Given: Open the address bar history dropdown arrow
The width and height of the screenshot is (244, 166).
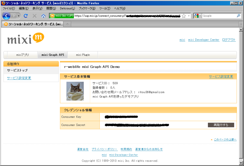Looking at the screenshot, I should tap(189, 16).
